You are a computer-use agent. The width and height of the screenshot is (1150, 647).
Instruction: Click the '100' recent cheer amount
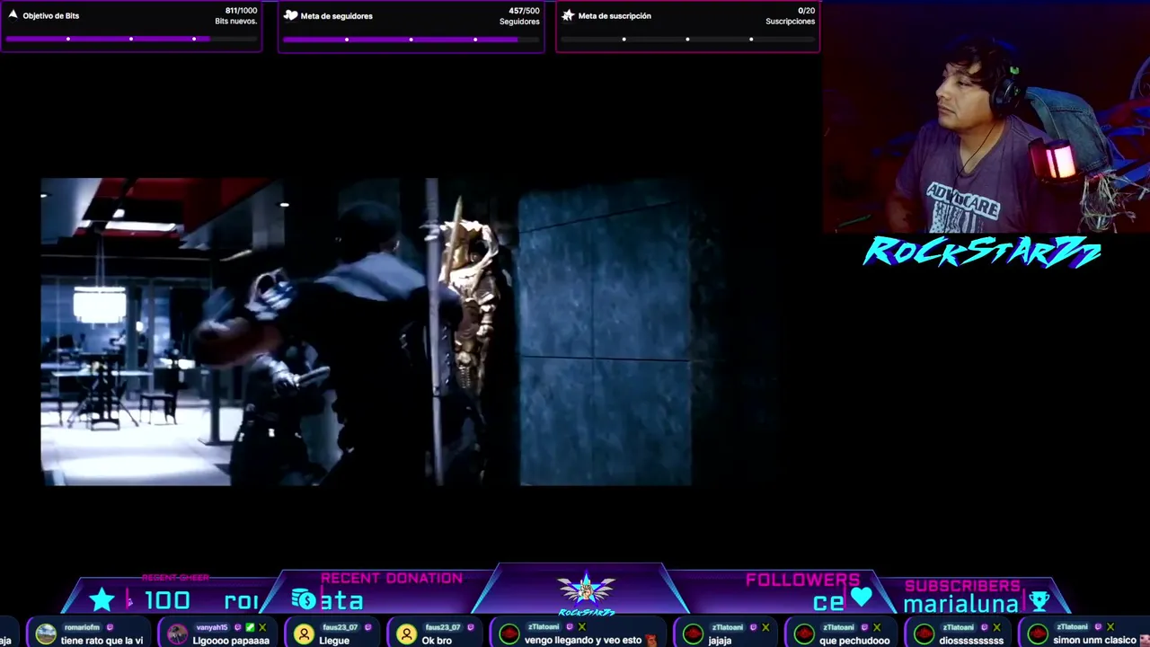click(x=167, y=601)
